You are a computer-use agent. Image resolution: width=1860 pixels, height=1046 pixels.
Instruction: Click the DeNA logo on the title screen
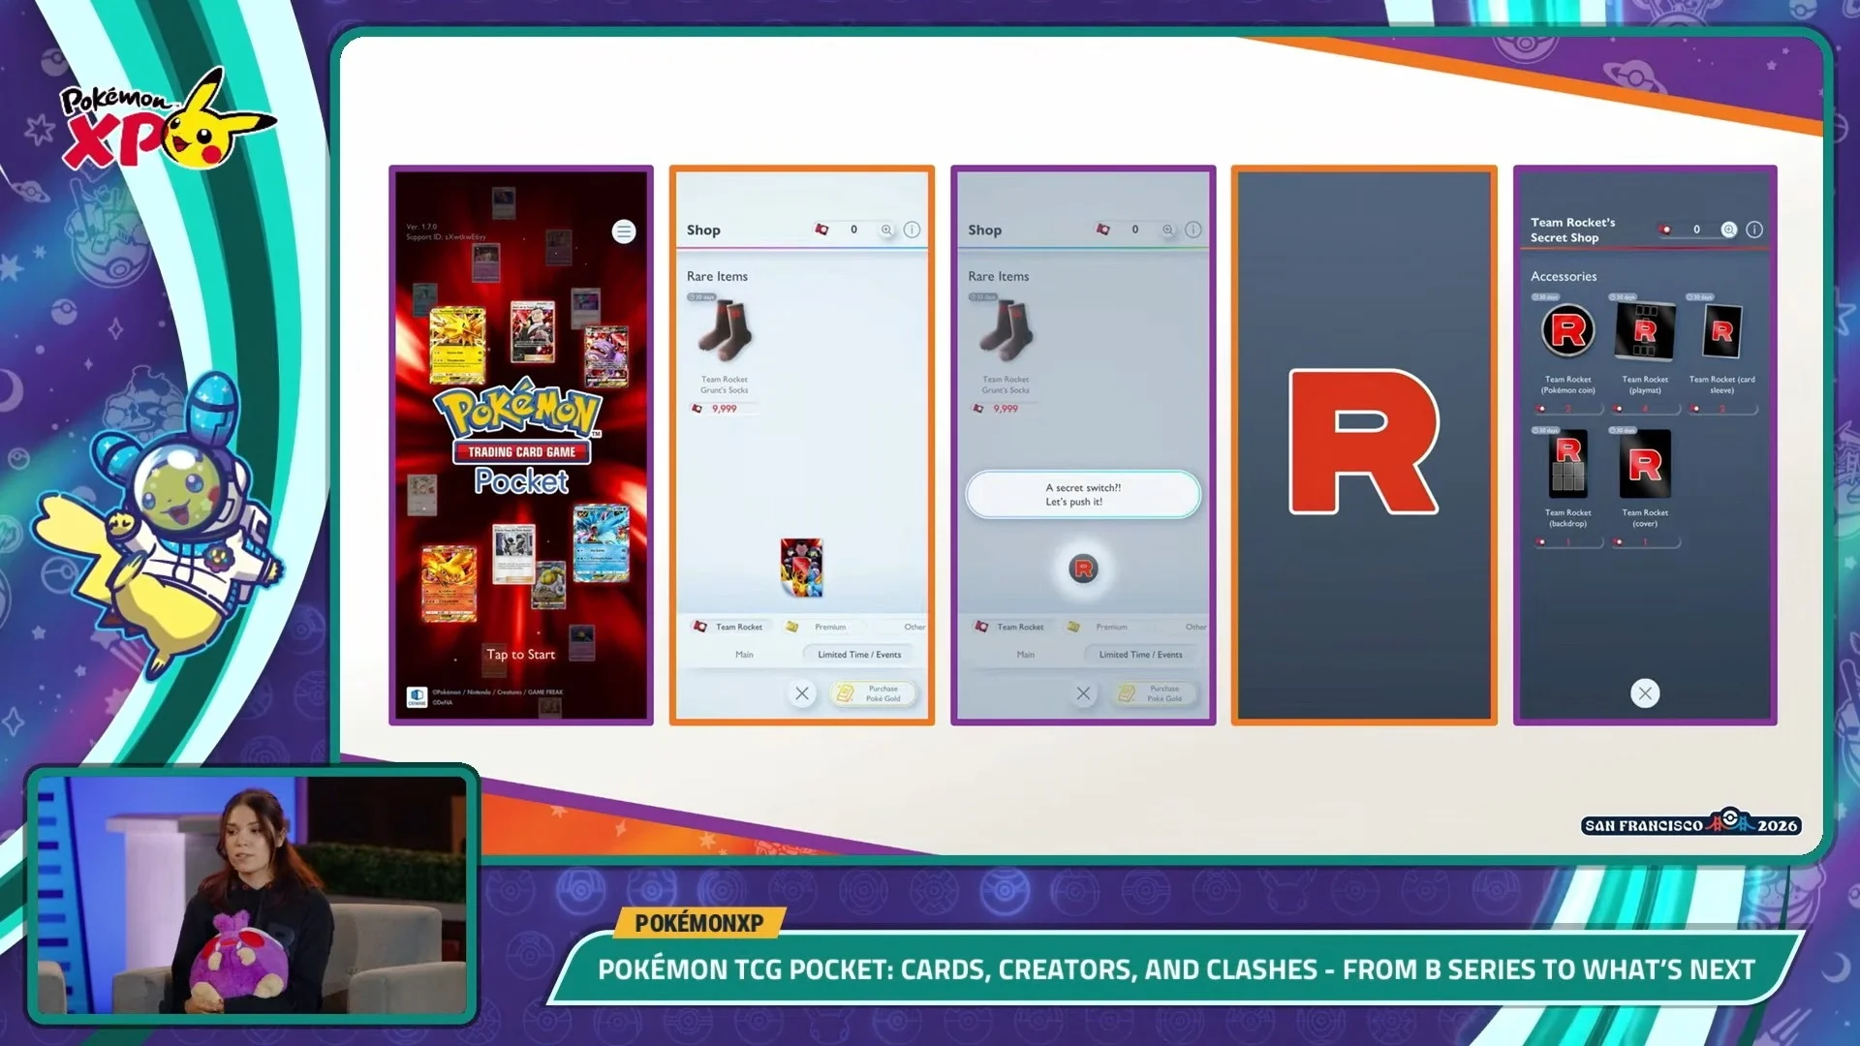point(418,696)
